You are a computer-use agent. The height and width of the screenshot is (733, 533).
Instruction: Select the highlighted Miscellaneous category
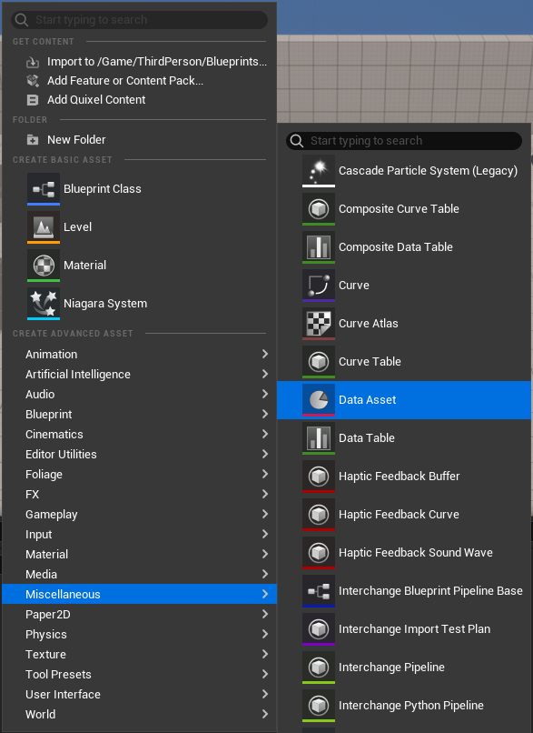pyautogui.click(x=139, y=594)
